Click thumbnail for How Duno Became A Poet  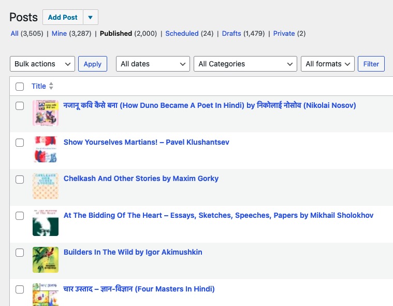[x=46, y=113]
